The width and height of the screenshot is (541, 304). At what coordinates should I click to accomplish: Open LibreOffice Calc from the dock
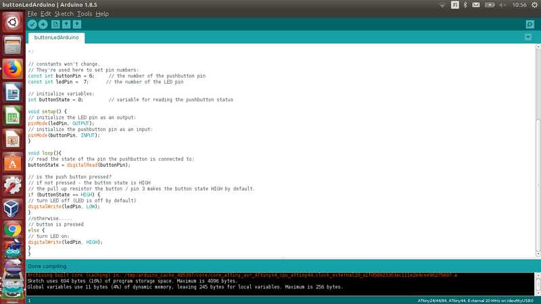pos(12,116)
